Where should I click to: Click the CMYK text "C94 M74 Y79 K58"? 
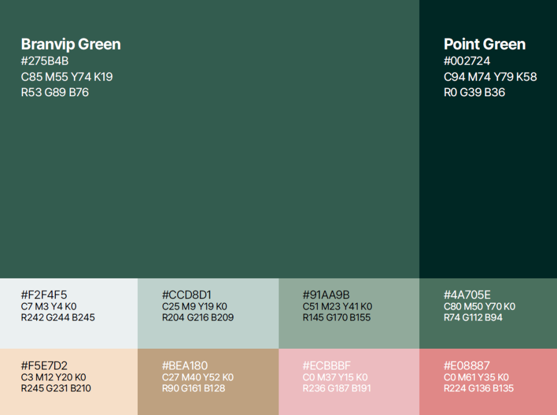point(490,77)
